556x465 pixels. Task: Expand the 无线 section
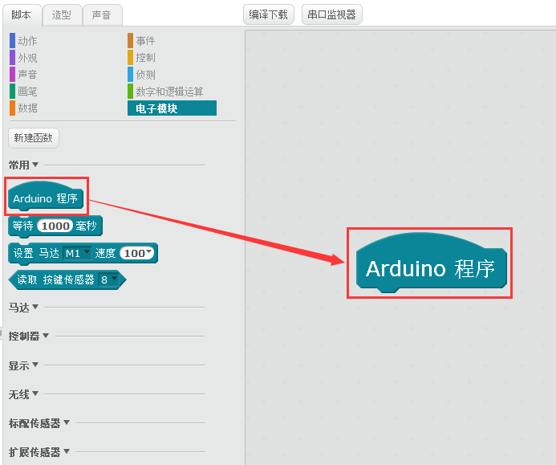pyautogui.click(x=23, y=394)
